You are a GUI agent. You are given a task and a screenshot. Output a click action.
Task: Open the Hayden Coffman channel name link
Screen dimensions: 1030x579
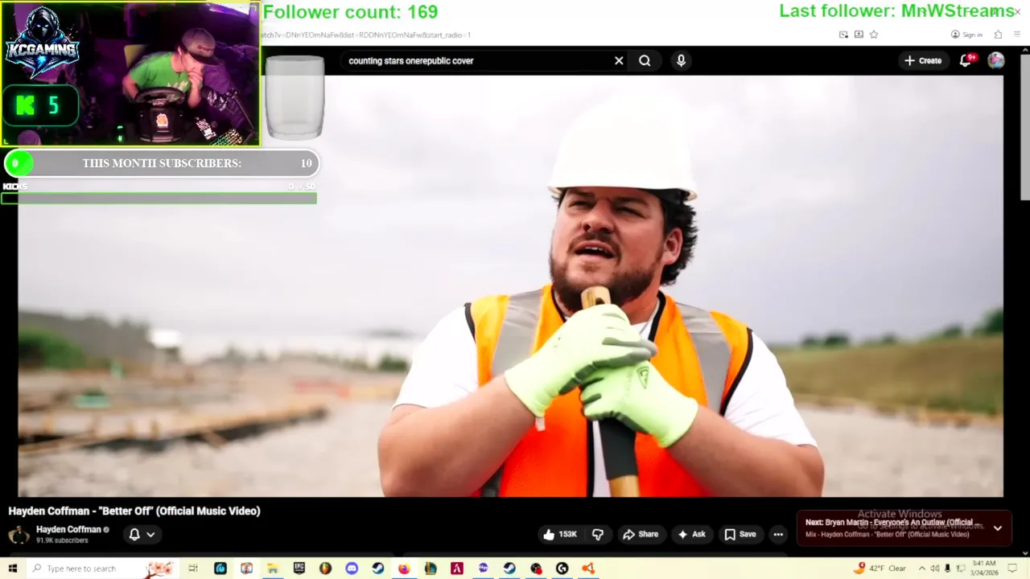(68, 529)
